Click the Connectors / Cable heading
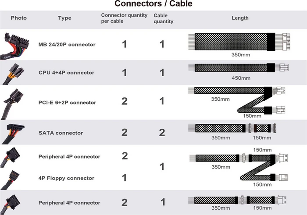307x215 pixels. click(153, 4)
